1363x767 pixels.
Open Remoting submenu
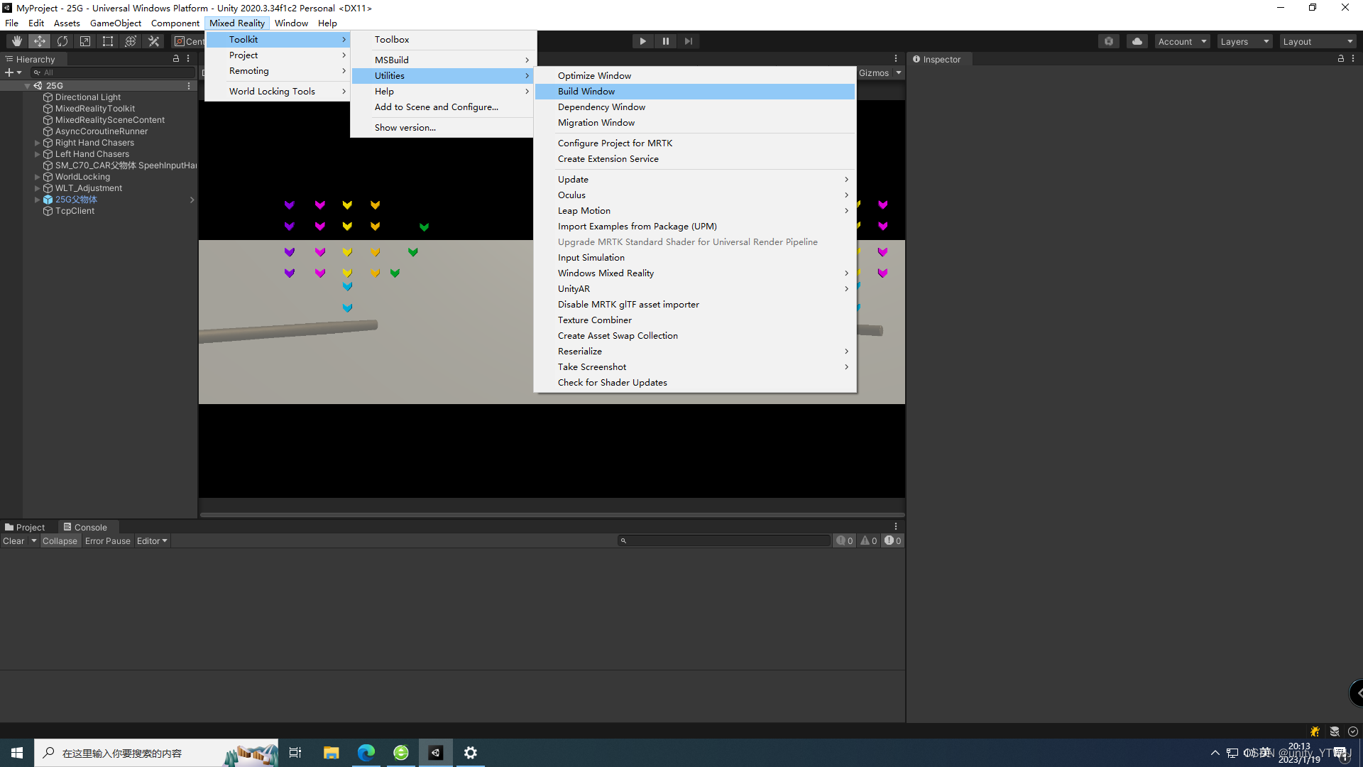[x=278, y=71]
